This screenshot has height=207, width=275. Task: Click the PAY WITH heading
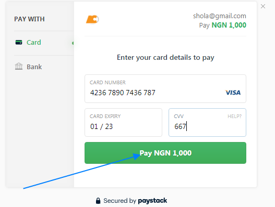[29, 19]
